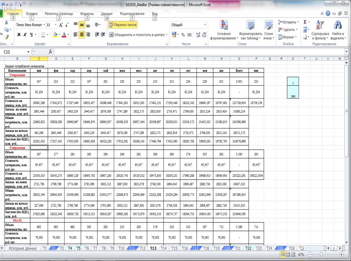Click the percent style icon
This screenshot has width=351, height=261.
183,35
